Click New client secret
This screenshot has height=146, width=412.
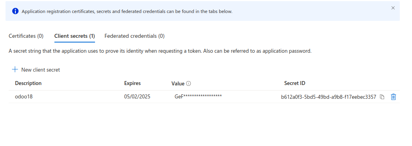click(x=36, y=70)
